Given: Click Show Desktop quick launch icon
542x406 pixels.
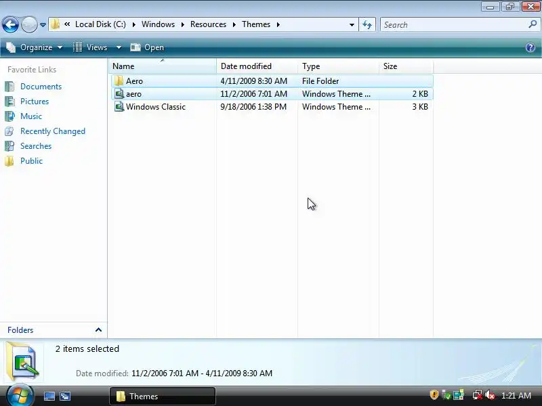Looking at the screenshot, I should click(49, 396).
